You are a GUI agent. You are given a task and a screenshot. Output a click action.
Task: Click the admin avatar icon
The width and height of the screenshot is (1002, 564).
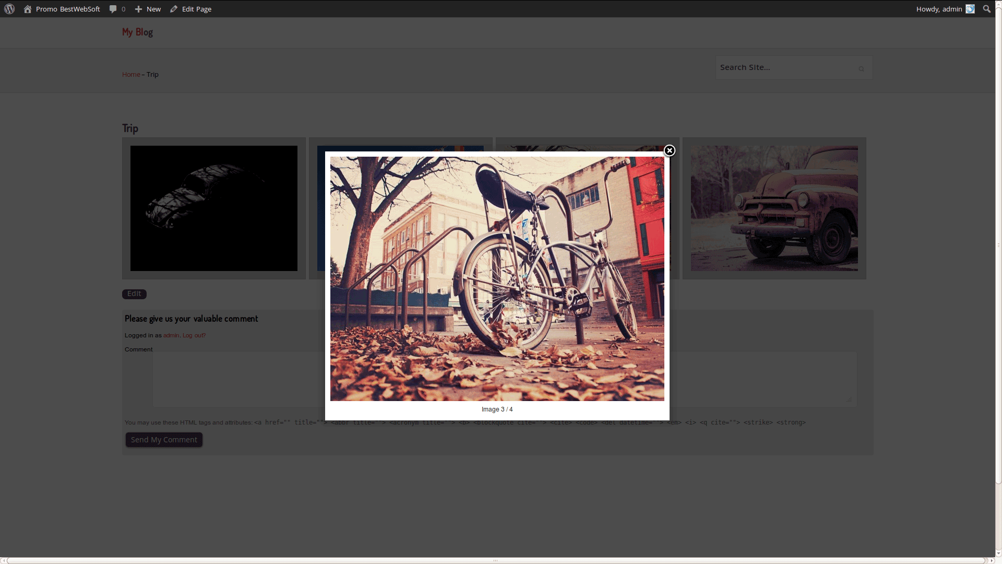point(970,9)
